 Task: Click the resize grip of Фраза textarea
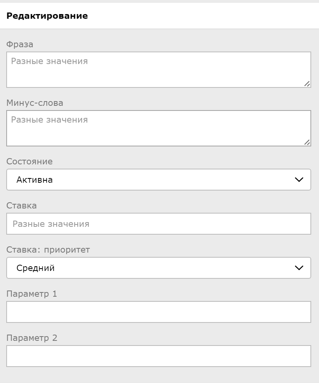tap(307, 84)
